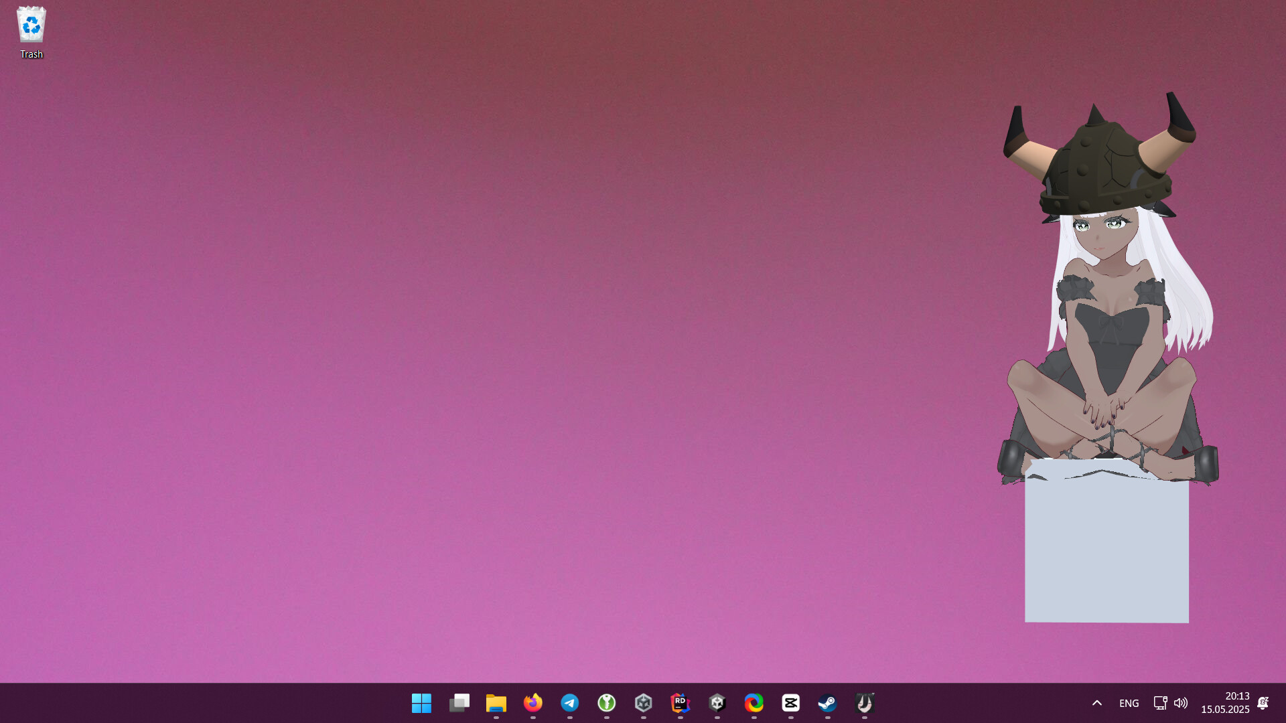Open the clock and date calendar
Image resolution: width=1286 pixels, height=723 pixels.
point(1225,703)
